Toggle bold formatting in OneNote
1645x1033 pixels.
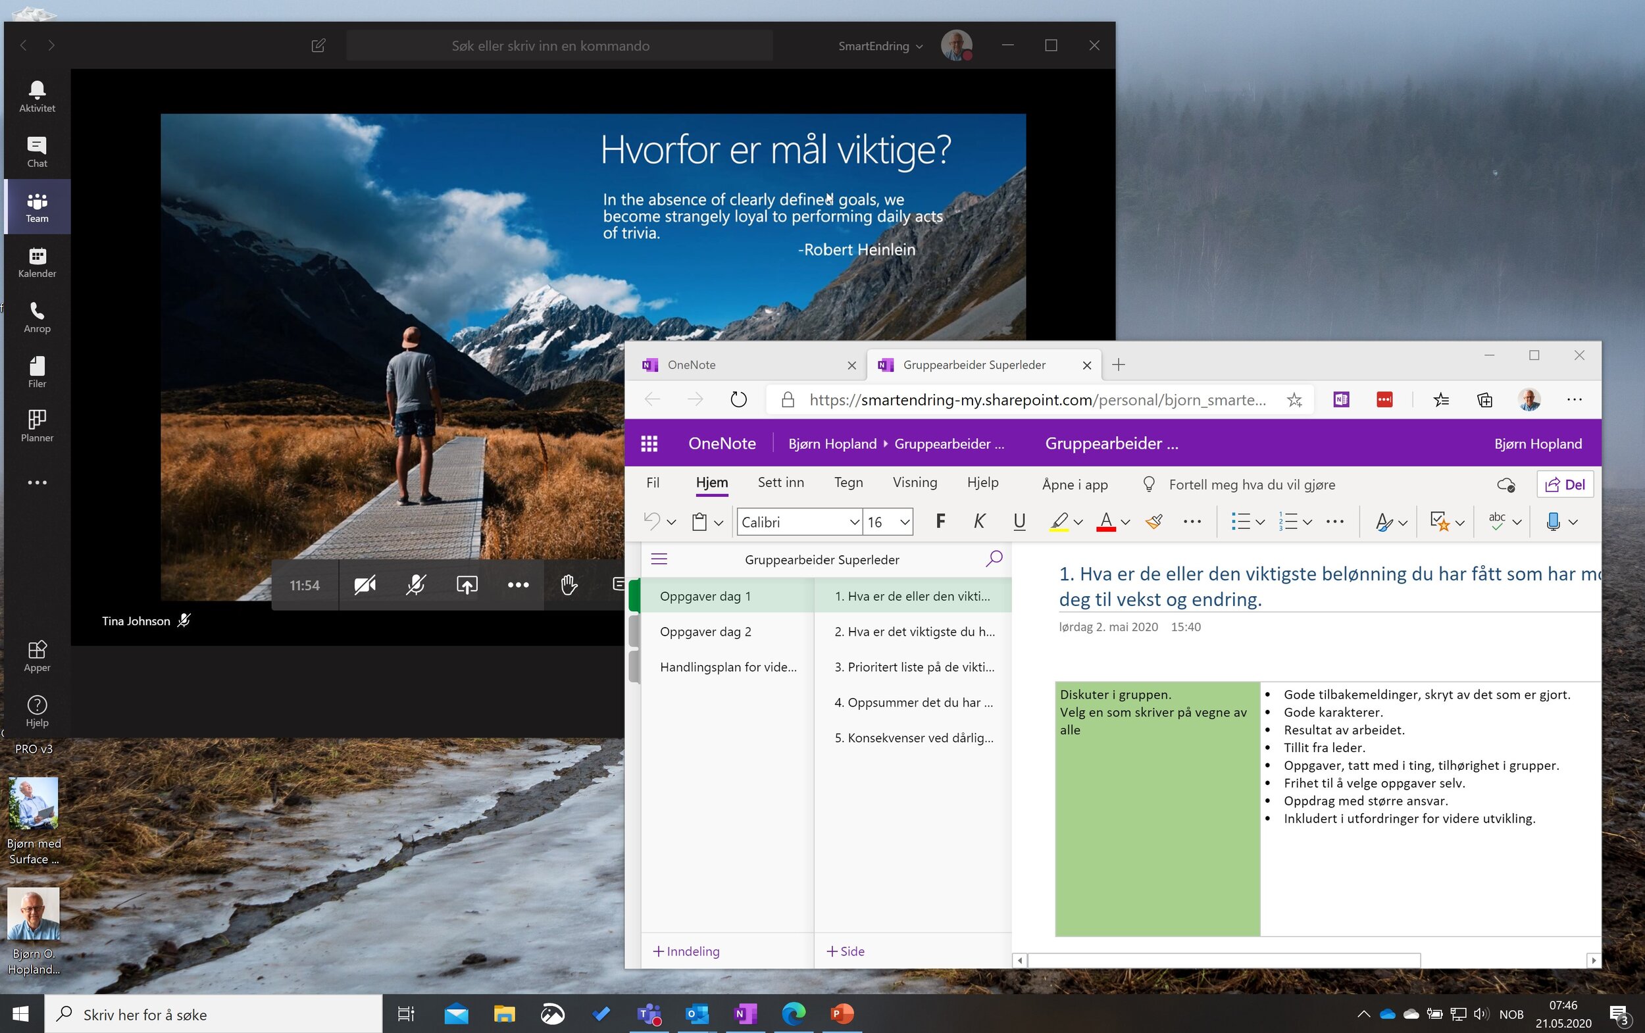[x=940, y=522]
